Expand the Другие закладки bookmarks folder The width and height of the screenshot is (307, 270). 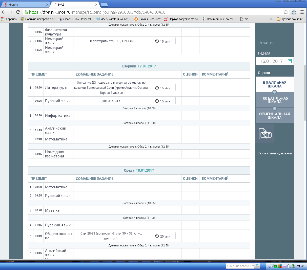(x=290, y=19)
